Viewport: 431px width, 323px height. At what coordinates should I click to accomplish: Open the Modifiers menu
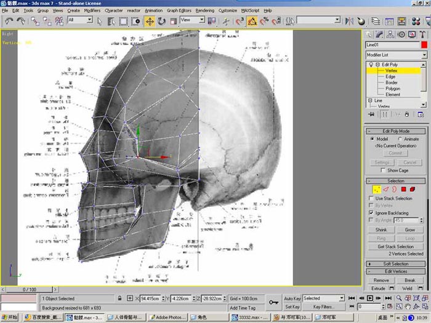click(x=92, y=10)
